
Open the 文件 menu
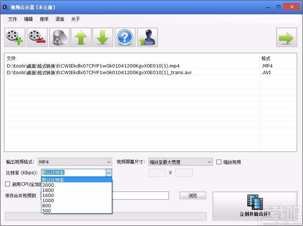(x=12, y=19)
